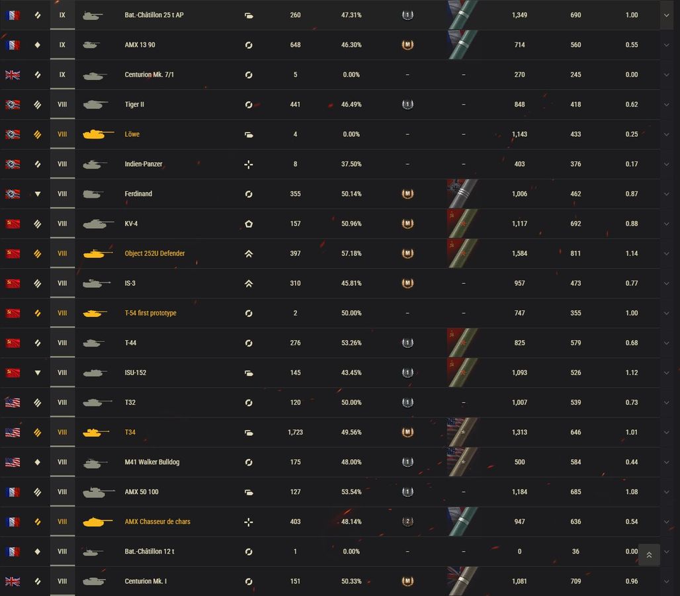Viewport: 680px width, 596px height.
Task: Click the French flag beside AMX 13 90
Action: 13,45
